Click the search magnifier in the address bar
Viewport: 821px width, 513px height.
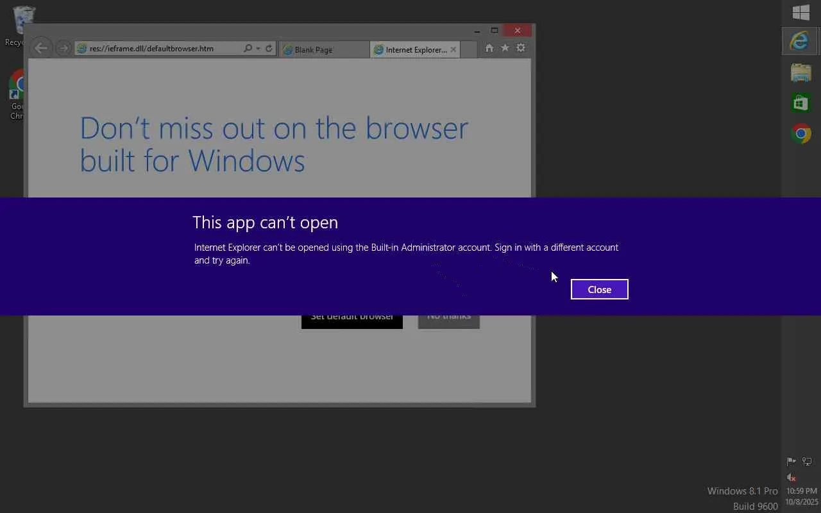pyautogui.click(x=248, y=49)
